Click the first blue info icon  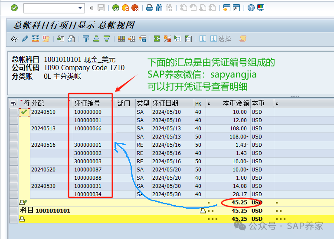tap(203, 39)
